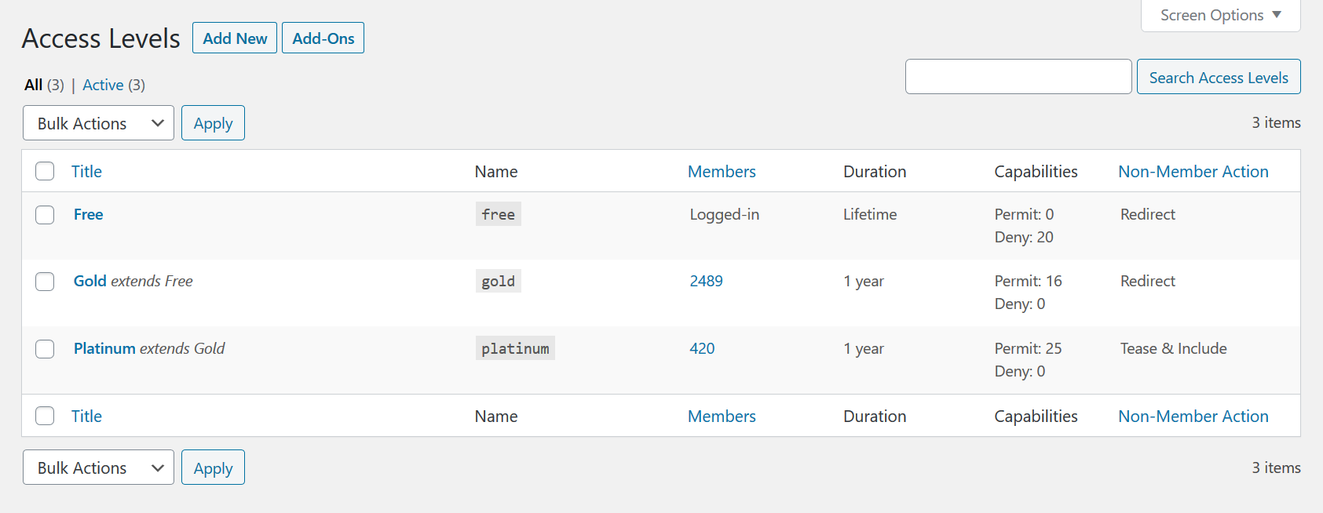1323x513 pixels.
Task: Click the 'Logged-in' members cell
Action: click(x=724, y=214)
